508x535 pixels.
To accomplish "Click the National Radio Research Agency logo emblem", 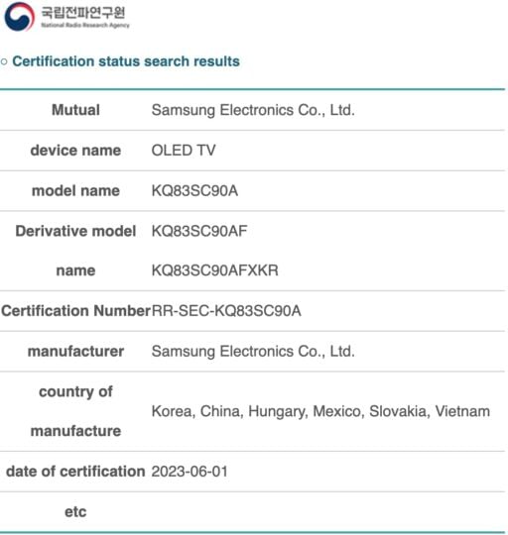I will (20, 17).
